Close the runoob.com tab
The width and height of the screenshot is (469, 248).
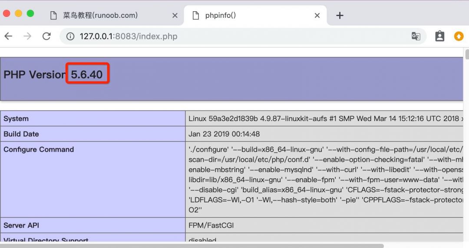[x=175, y=15]
